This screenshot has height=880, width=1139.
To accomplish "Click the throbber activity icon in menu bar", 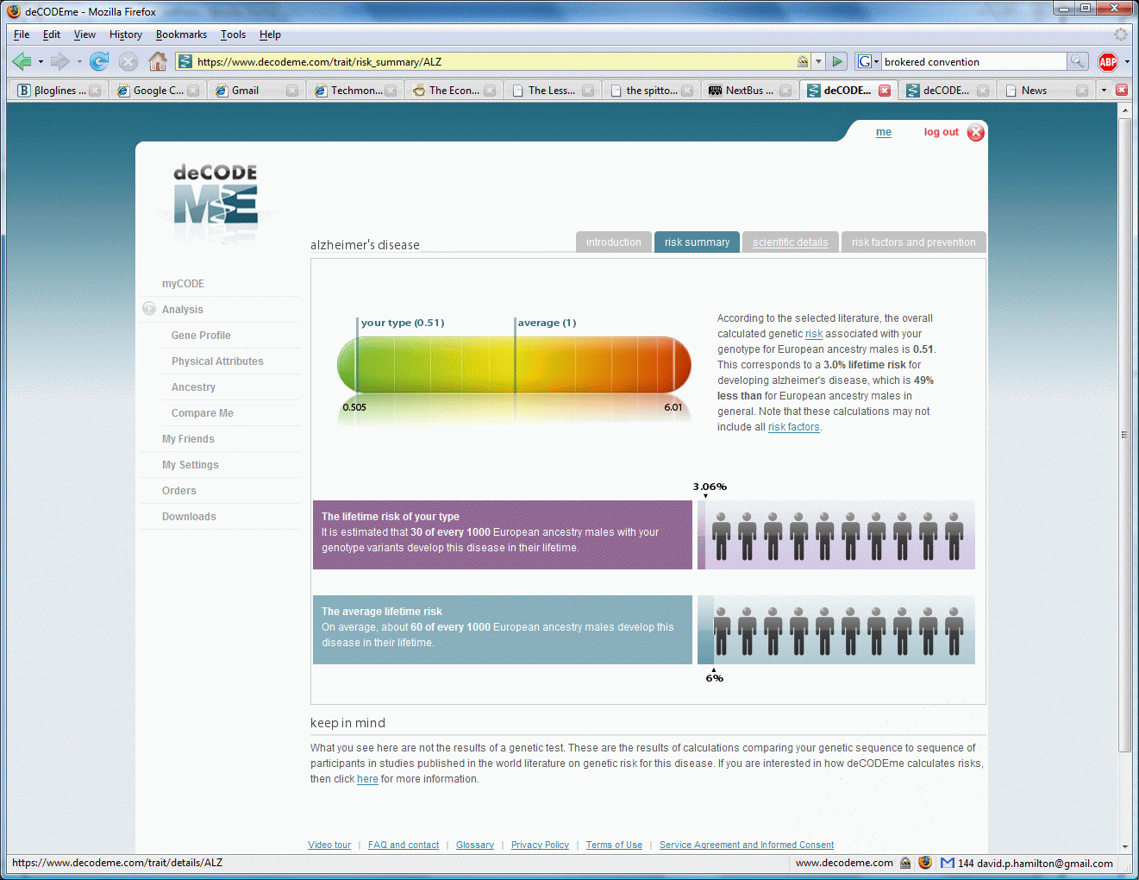I will point(1120,35).
